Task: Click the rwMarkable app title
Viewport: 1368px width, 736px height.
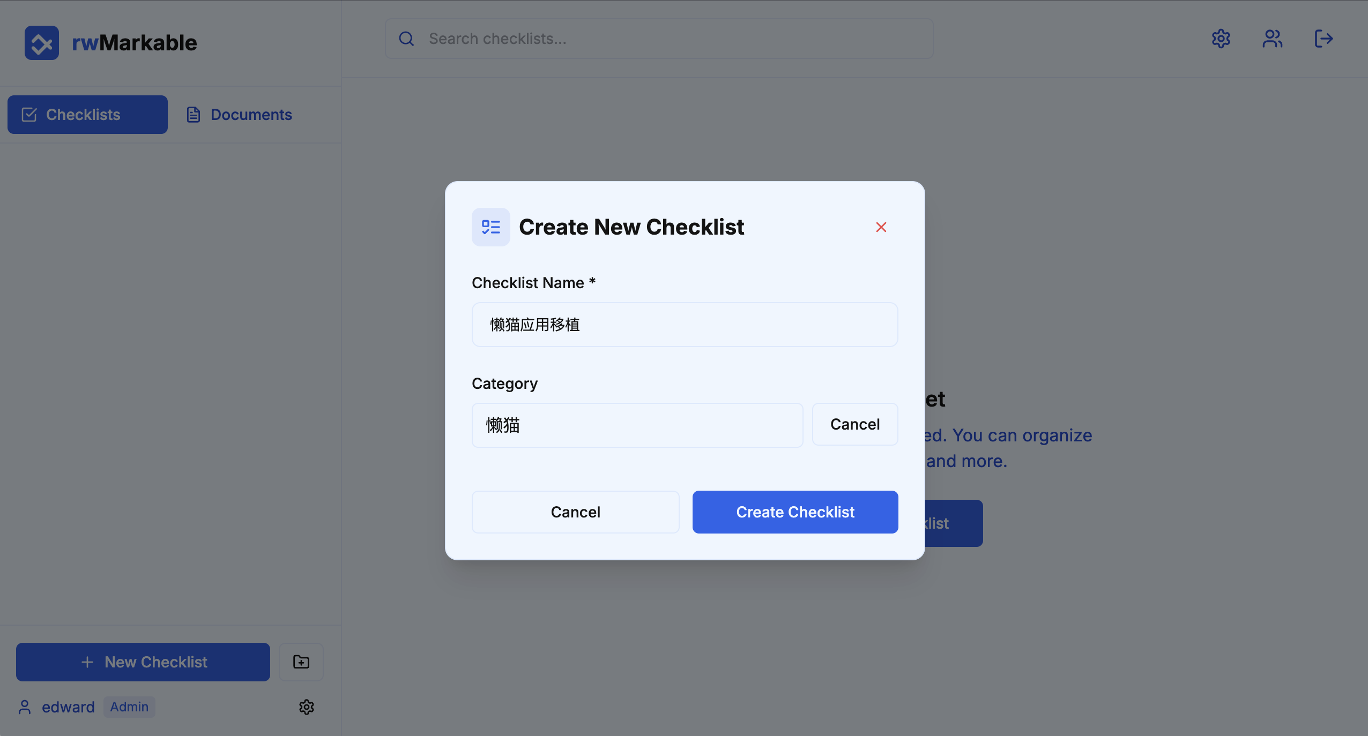Action: point(135,43)
